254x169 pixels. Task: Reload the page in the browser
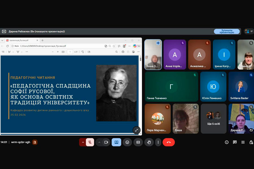[7, 46]
